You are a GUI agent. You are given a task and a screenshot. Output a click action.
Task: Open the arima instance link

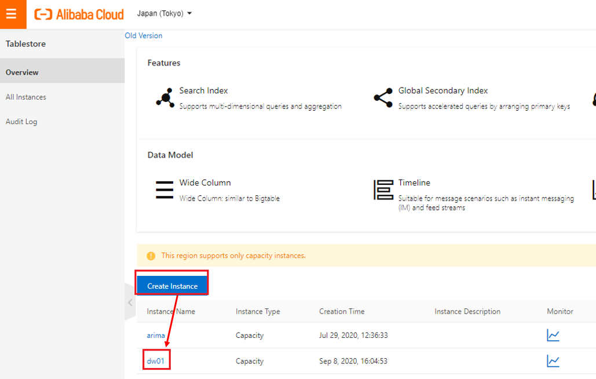click(x=156, y=336)
